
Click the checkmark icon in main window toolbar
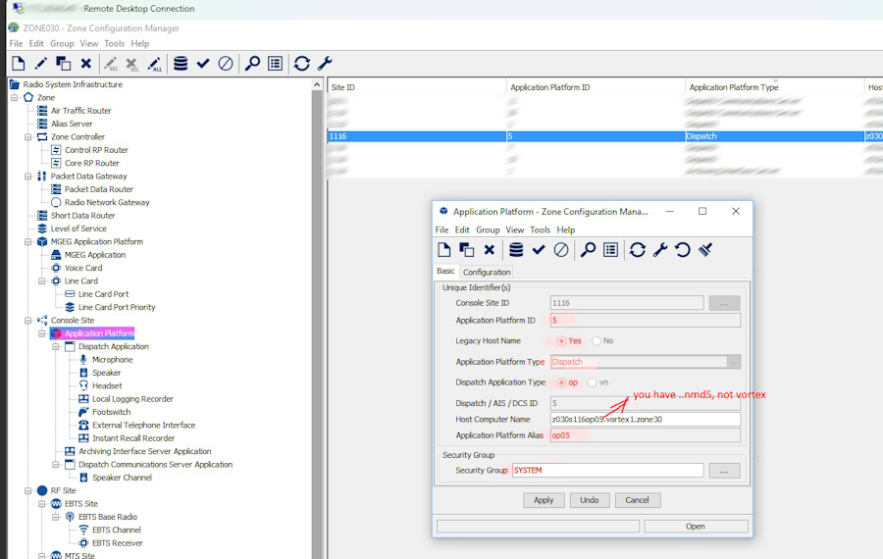[x=203, y=64]
